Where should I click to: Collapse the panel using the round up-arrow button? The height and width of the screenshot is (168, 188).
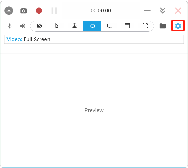(x=9, y=11)
